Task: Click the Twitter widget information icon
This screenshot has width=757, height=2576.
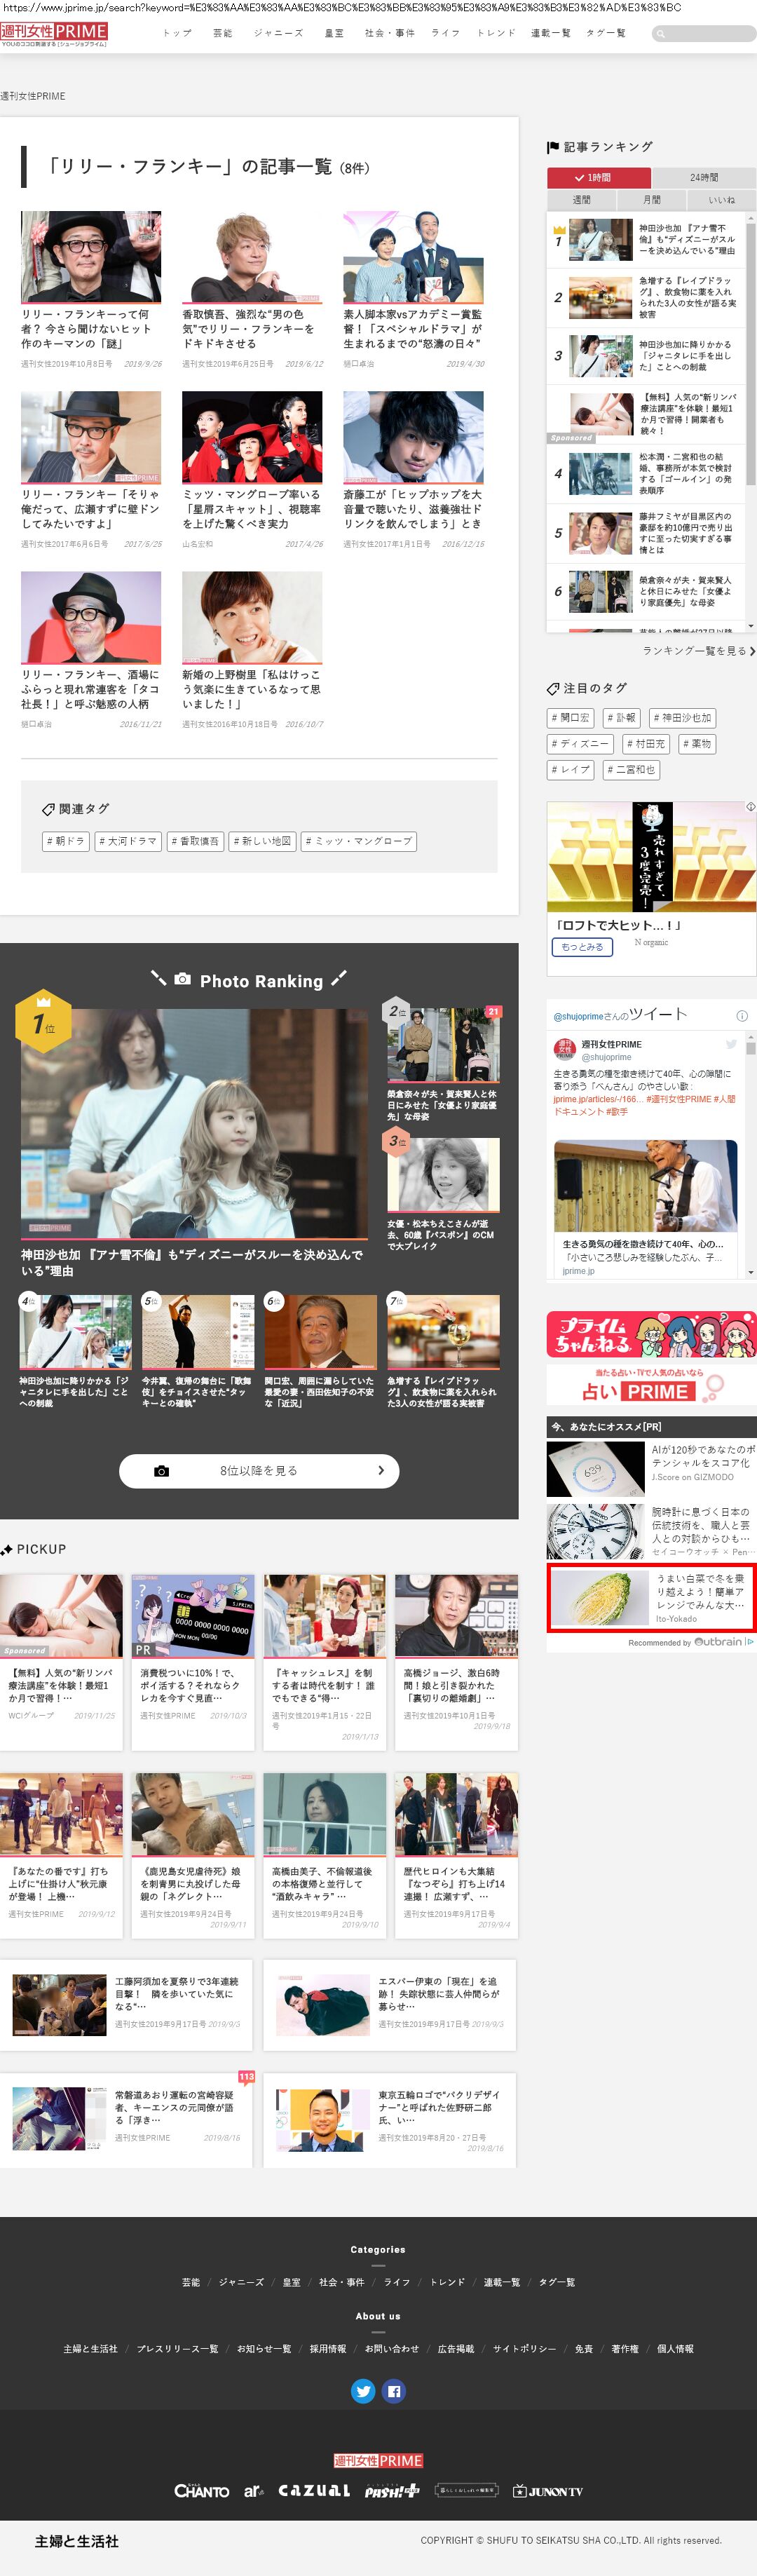Action: [742, 1015]
